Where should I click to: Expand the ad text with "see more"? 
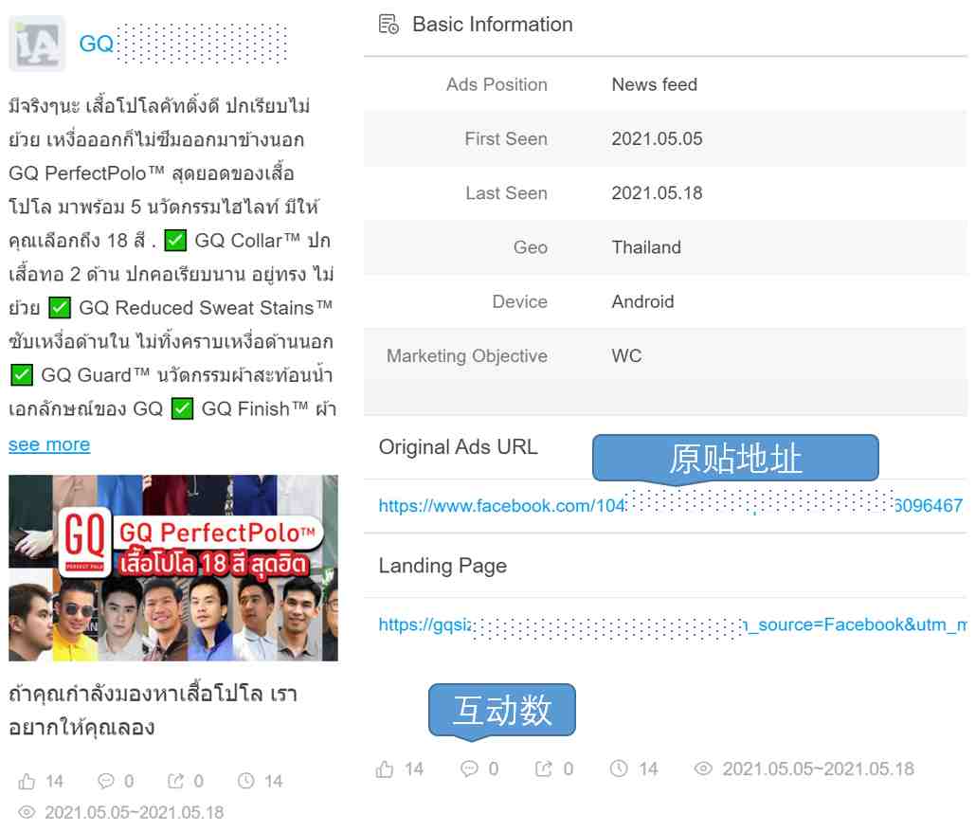(x=49, y=444)
